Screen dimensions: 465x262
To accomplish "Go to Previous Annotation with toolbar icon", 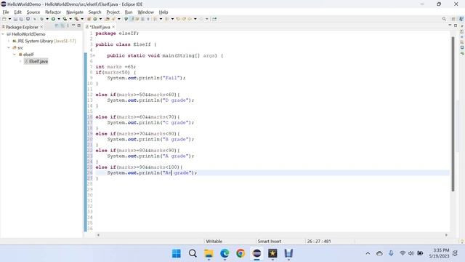I will point(167,19).
